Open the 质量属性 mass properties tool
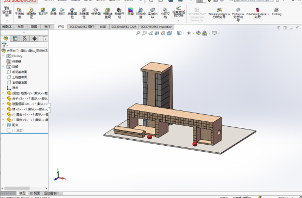This screenshot has width=302, height=198. coord(72,13)
